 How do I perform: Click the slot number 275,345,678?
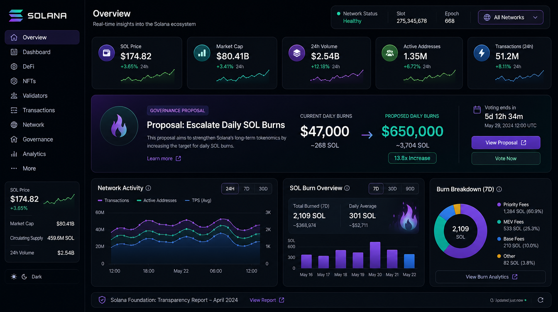(411, 21)
